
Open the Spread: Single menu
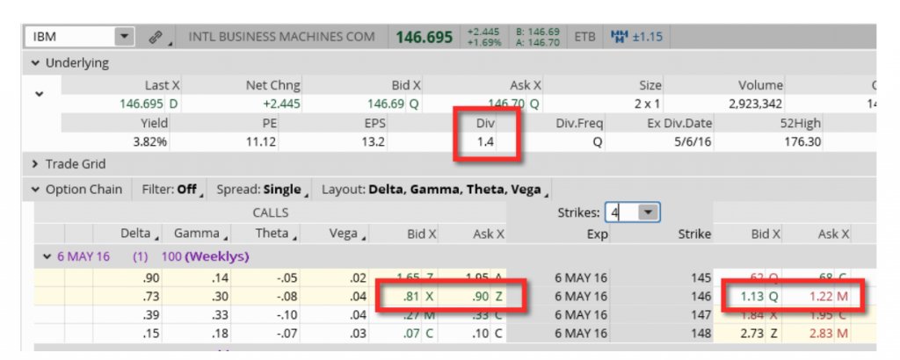point(263,189)
